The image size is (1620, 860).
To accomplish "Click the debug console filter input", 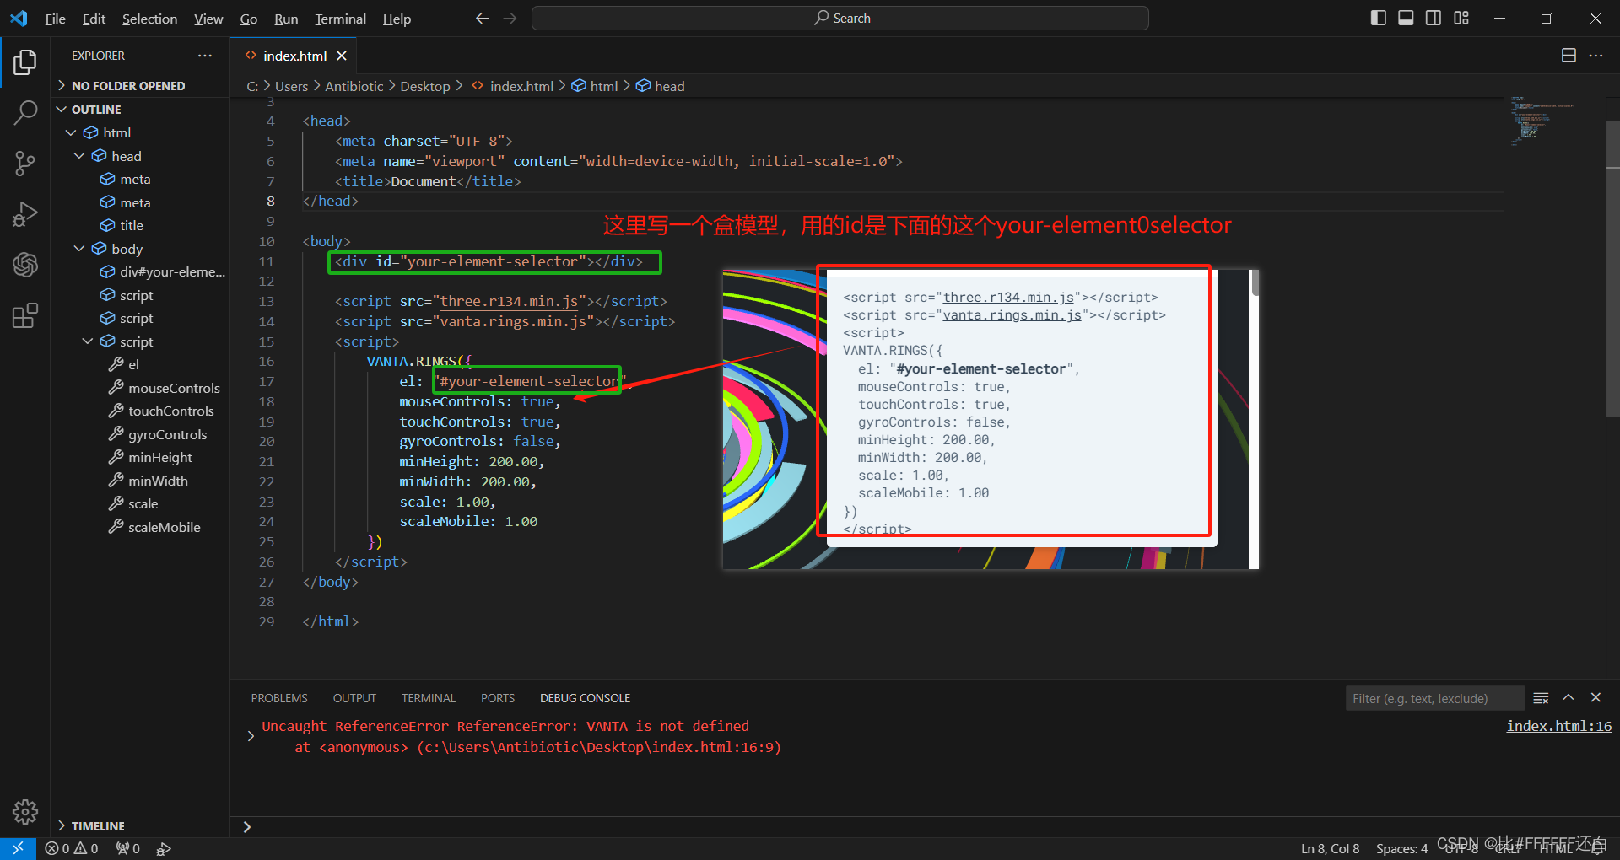I will (x=1434, y=698).
